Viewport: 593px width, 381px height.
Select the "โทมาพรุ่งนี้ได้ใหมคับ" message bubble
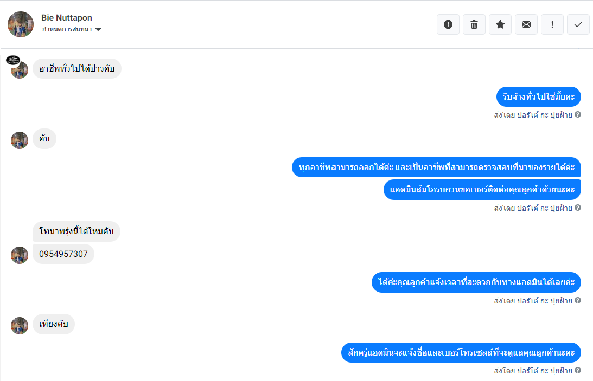point(76,231)
